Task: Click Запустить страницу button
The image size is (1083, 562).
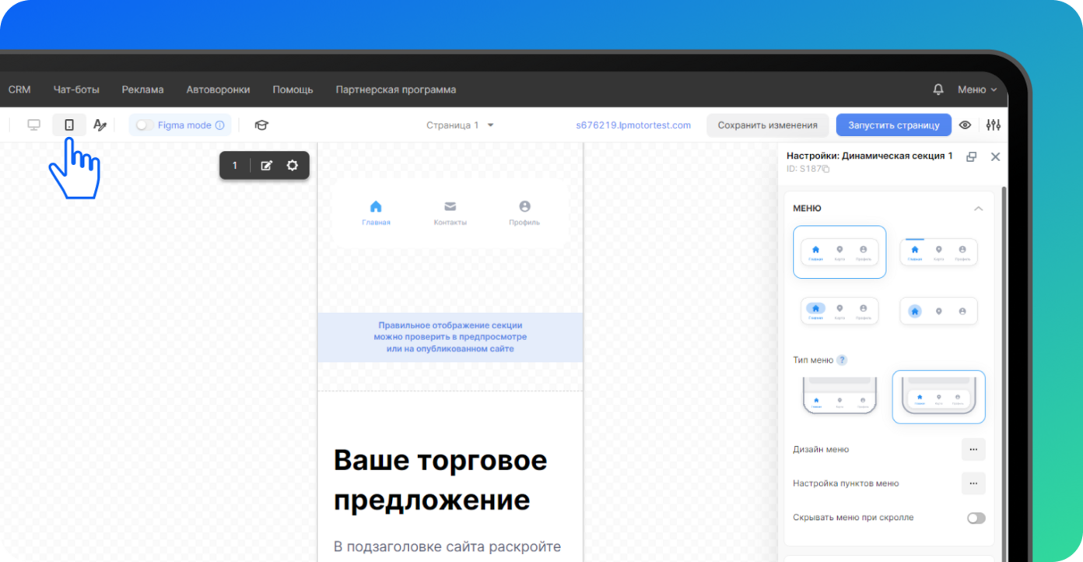Action: 894,125
